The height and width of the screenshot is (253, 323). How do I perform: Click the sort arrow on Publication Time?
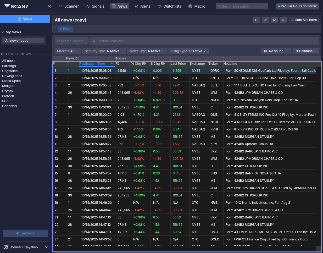[x=112, y=63]
